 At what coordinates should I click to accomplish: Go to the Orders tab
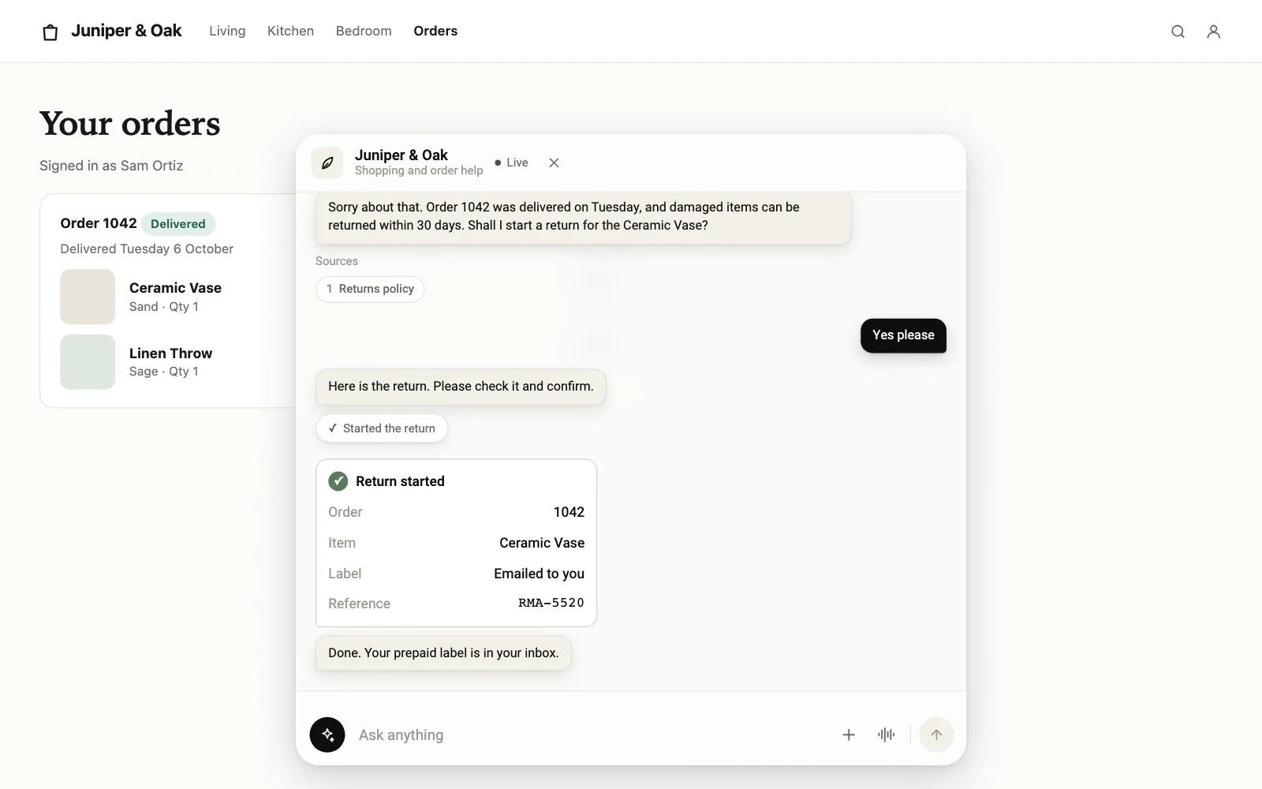[435, 31]
